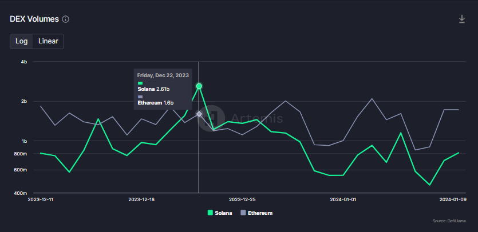This screenshot has width=478, height=232.
Task: Switch the chart scale to Linear
Action: (x=48, y=41)
